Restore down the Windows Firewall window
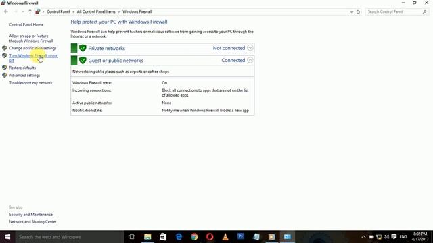The height and width of the screenshot is (243, 433). click(x=415, y=3)
